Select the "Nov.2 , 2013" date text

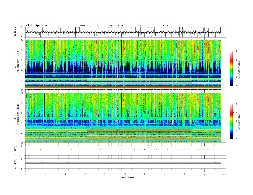89,25
